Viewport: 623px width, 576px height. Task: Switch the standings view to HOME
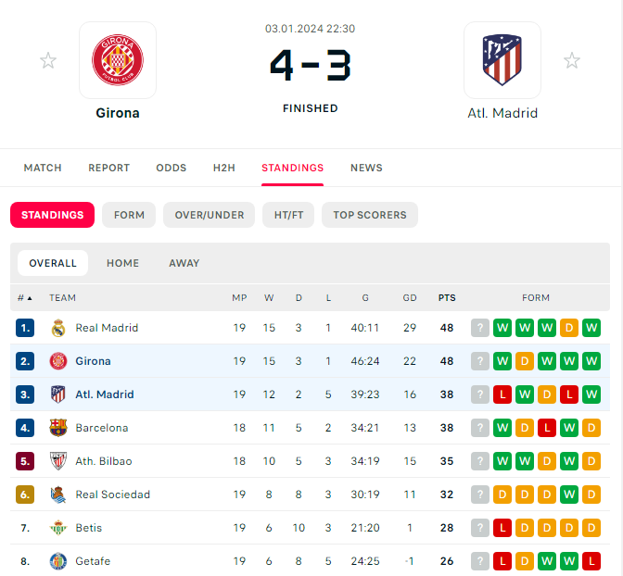(x=122, y=263)
